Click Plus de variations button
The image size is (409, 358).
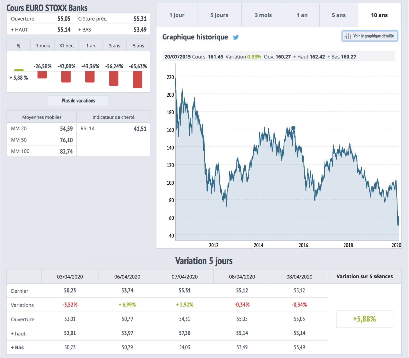[78, 100]
